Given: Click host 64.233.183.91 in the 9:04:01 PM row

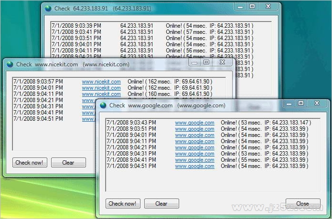Looking at the screenshot, I should pyautogui.click(x=137, y=44).
